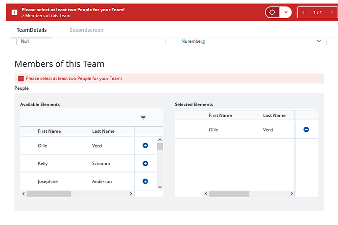
Task: Click the Available Elements vertical scrollbar thumb
Action: pos(160,146)
